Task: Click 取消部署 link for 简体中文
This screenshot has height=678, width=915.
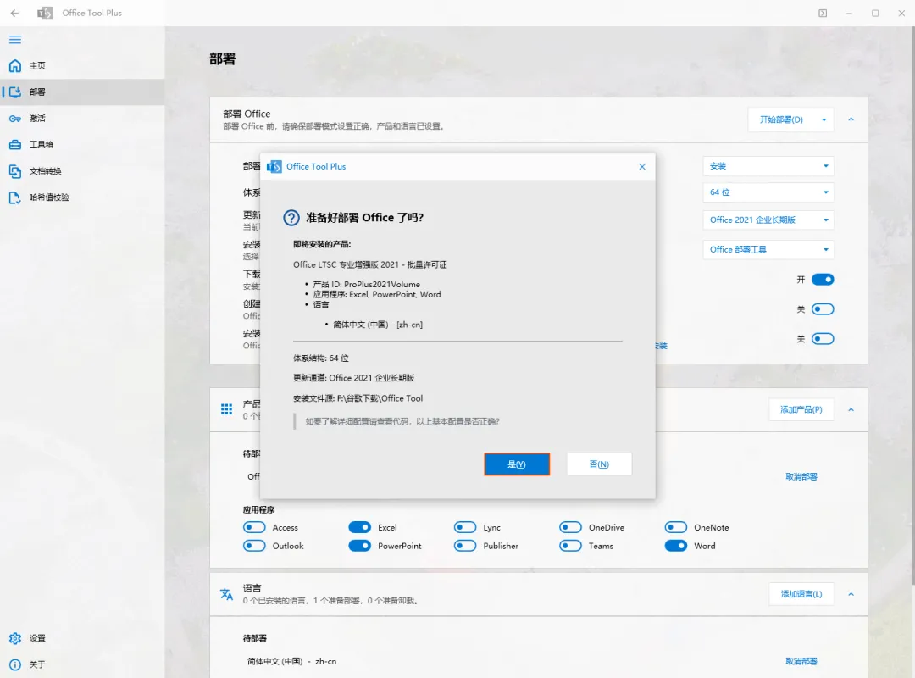Action: tap(801, 662)
